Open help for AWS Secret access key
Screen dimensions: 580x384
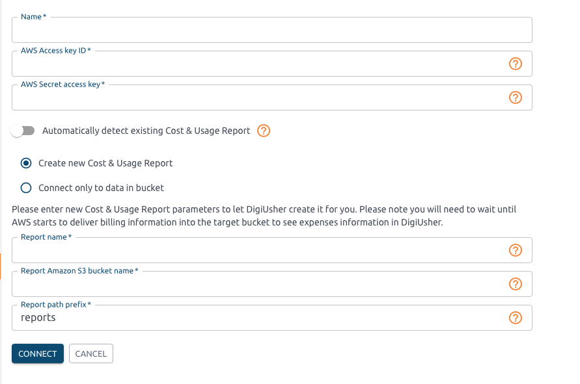coord(516,97)
